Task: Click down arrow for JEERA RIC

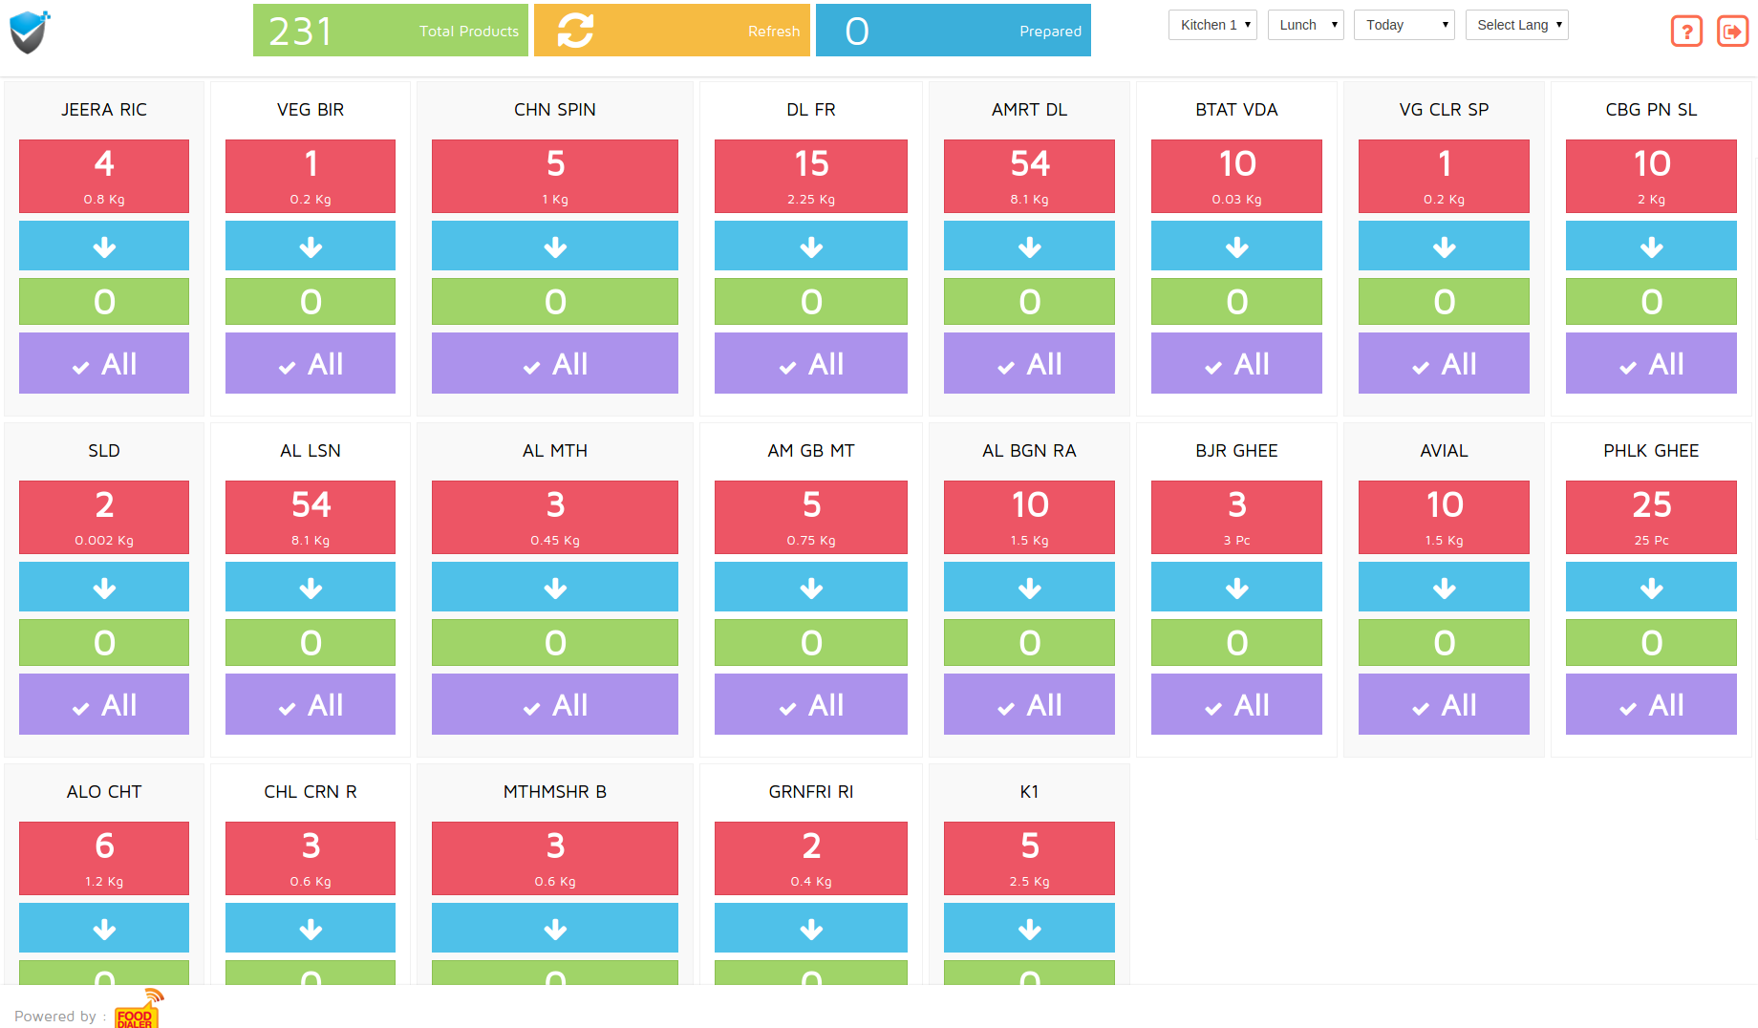Action: click(x=104, y=246)
